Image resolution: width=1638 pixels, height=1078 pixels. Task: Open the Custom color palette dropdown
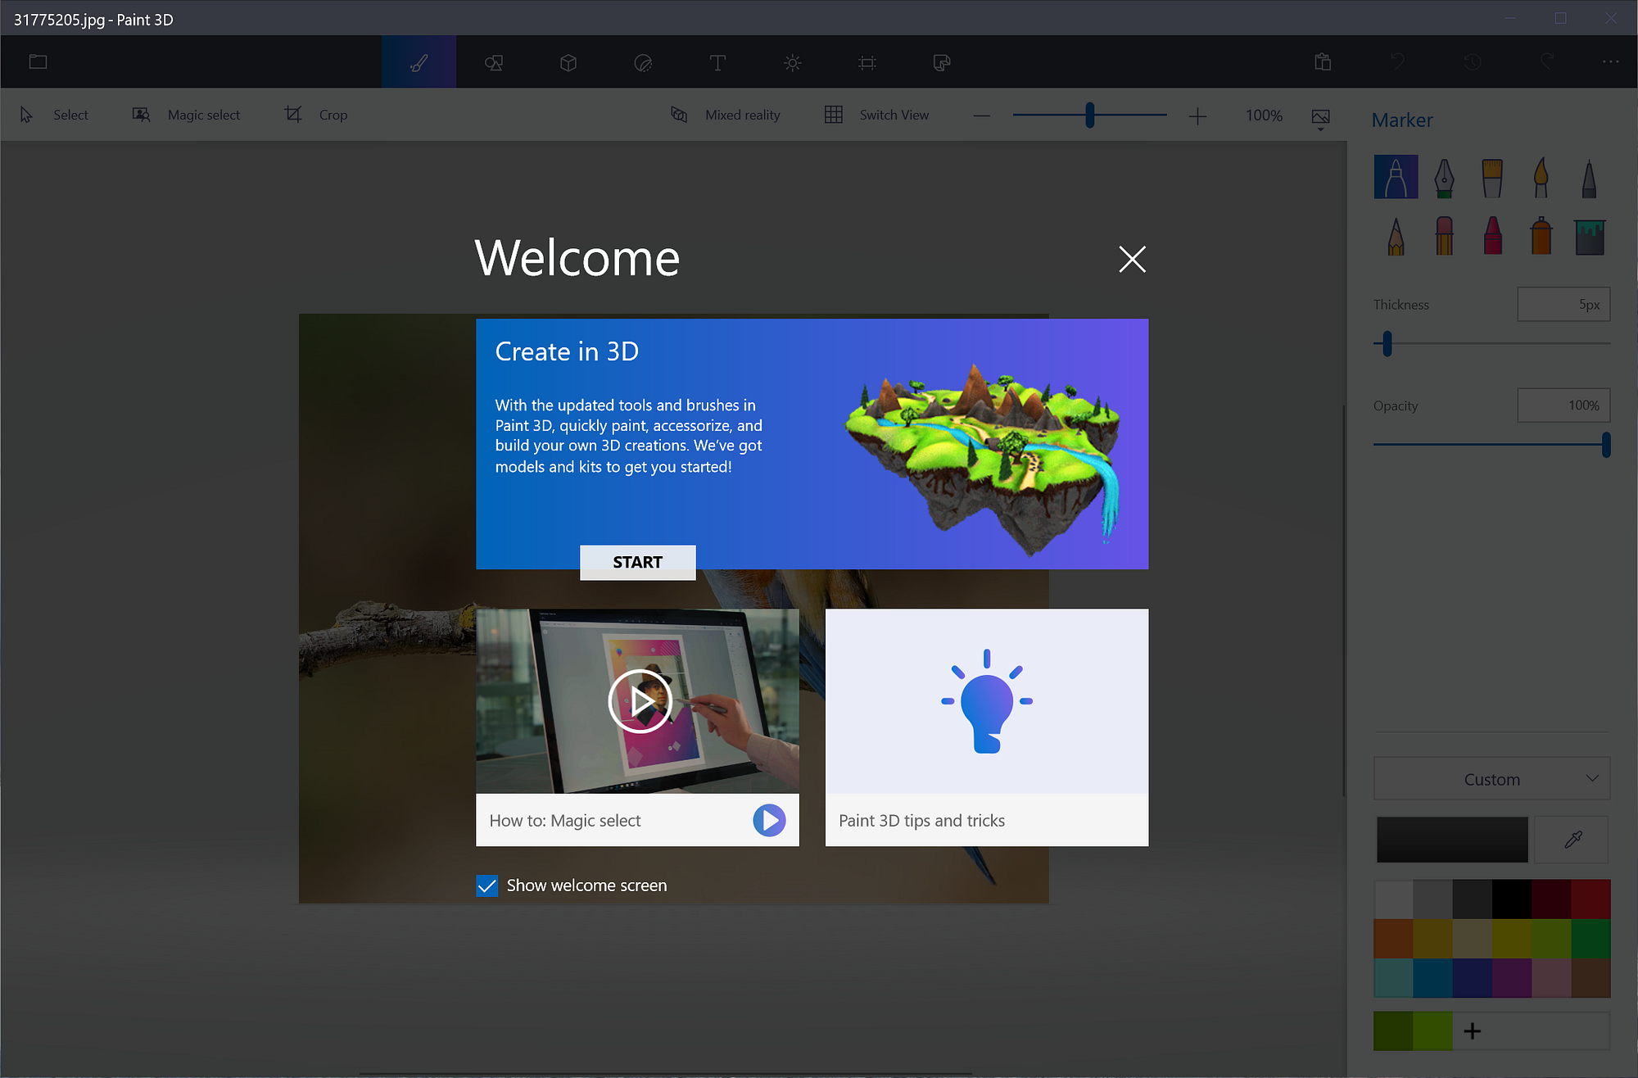point(1491,778)
